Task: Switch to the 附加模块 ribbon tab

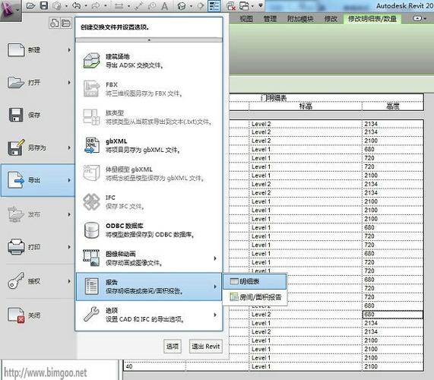Action: coord(300,19)
